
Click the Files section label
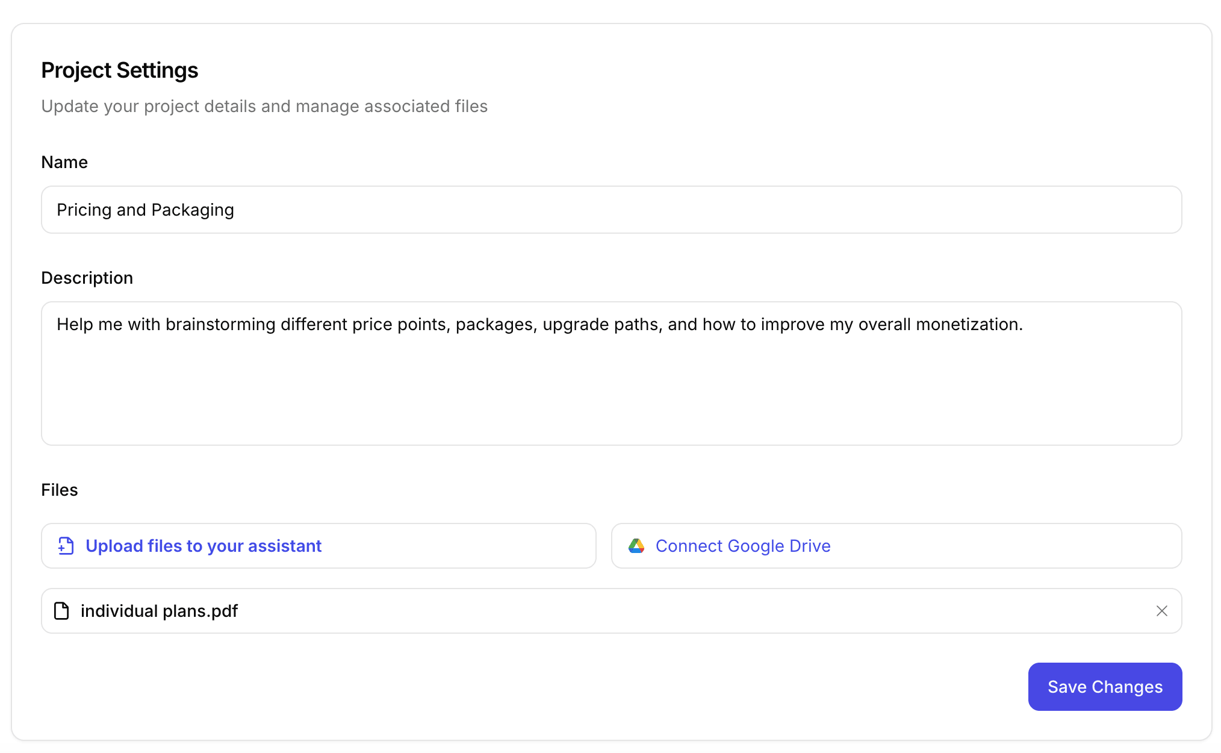(59, 490)
